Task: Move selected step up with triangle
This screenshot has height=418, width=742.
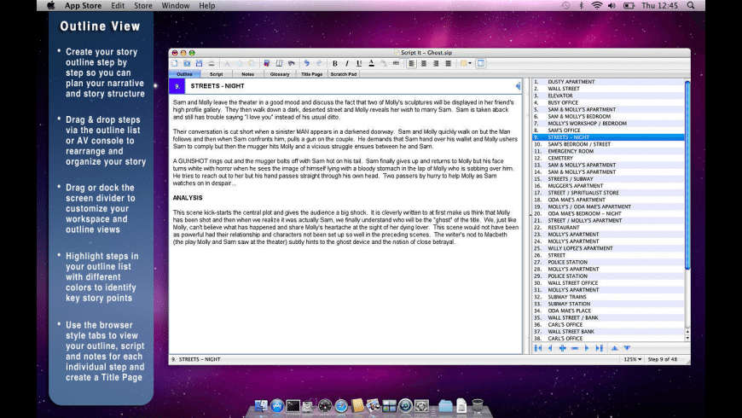Action: coord(614,348)
